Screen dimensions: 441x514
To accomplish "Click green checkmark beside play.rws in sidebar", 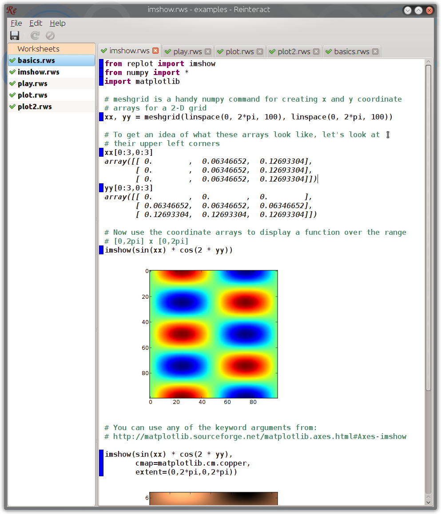I will (12, 83).
